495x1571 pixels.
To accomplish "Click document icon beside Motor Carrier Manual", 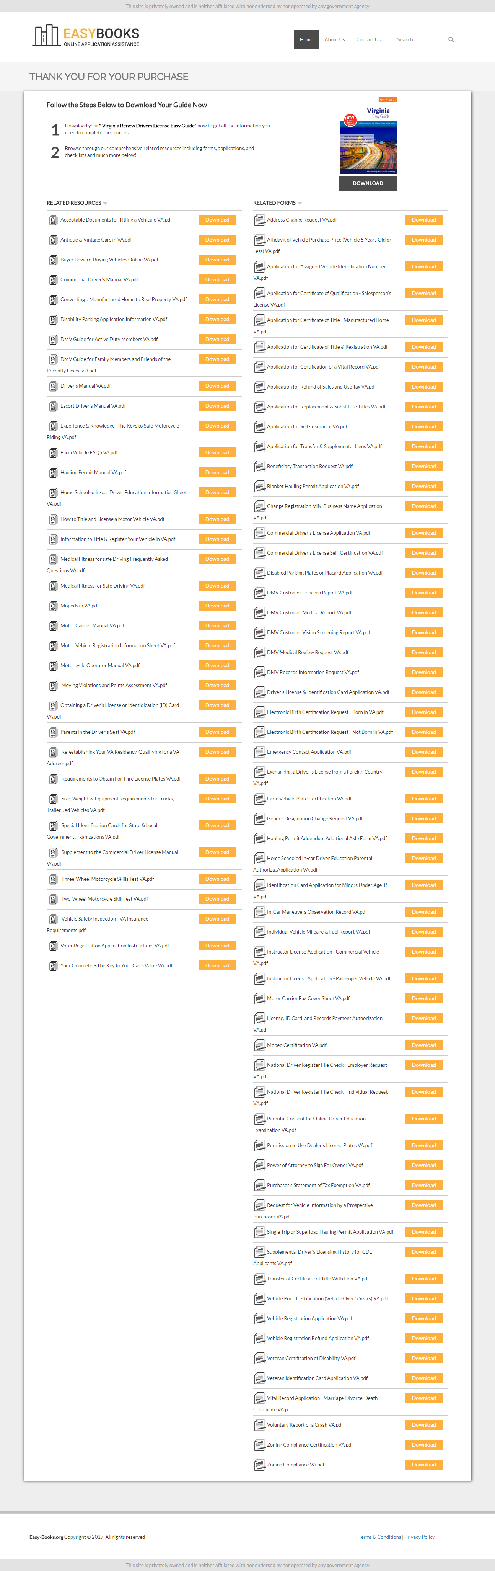I will (x=53, y=626).
